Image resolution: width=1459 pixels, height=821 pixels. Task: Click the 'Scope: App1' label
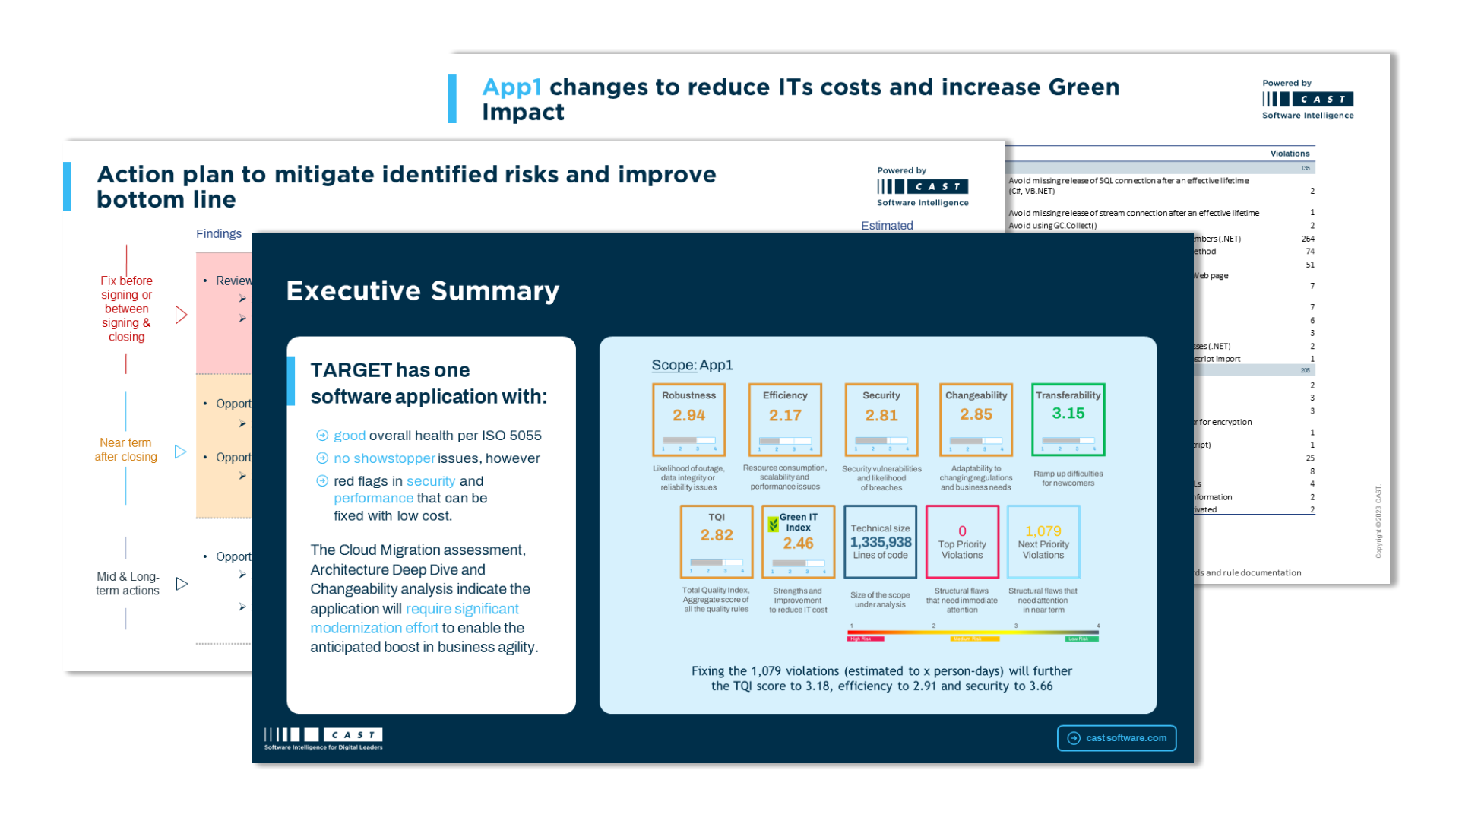[692, 366]
